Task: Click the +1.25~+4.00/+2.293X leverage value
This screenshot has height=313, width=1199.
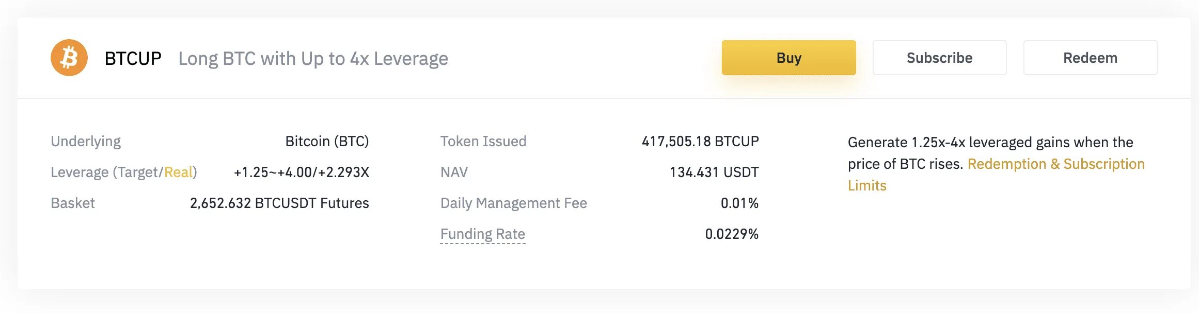Action: 302,172
